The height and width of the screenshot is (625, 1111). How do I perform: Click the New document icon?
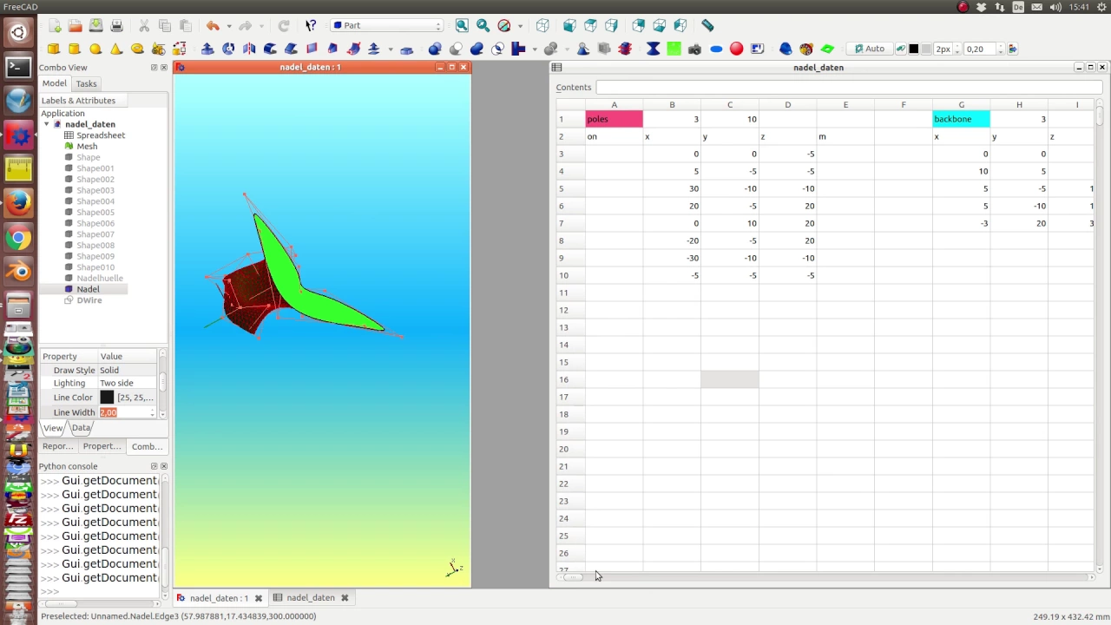coord(55,26)
